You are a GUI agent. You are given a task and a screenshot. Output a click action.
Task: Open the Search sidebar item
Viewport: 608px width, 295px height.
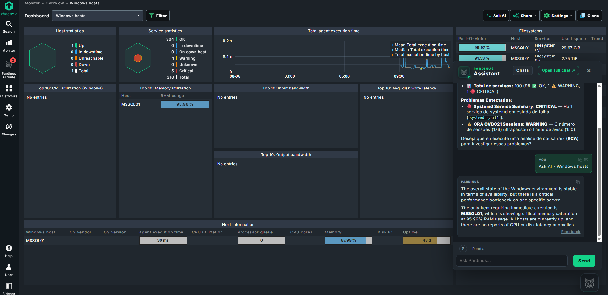click(9, 27)
